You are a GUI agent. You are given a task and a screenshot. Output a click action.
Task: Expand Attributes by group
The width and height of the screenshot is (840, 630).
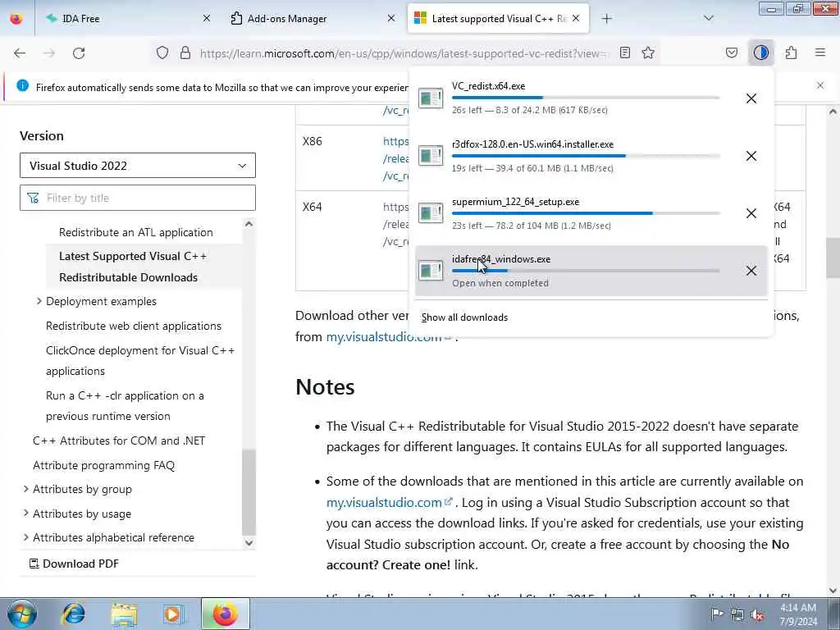click(x=25, y=489)
